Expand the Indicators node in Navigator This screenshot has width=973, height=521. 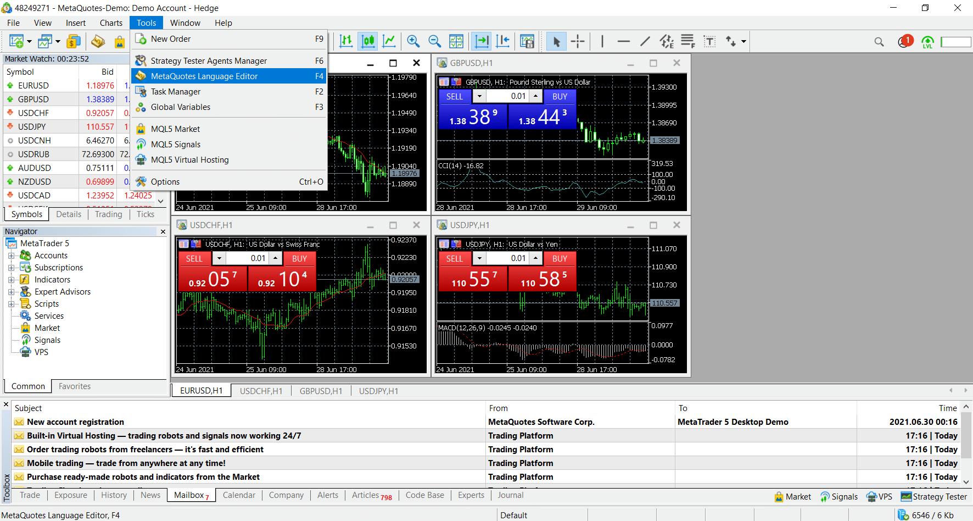coord(11,280)
